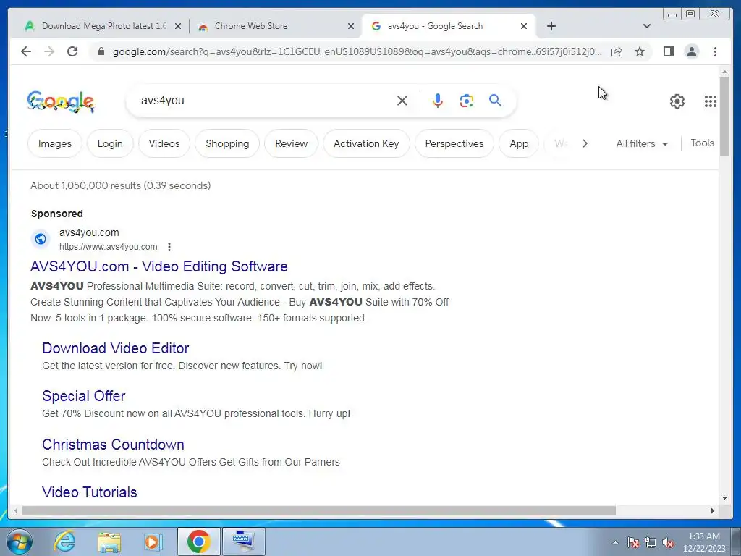741x556 pixels.
Task: Open the On-Screen Keyboard taskbar item
Action: pos(244,542)
